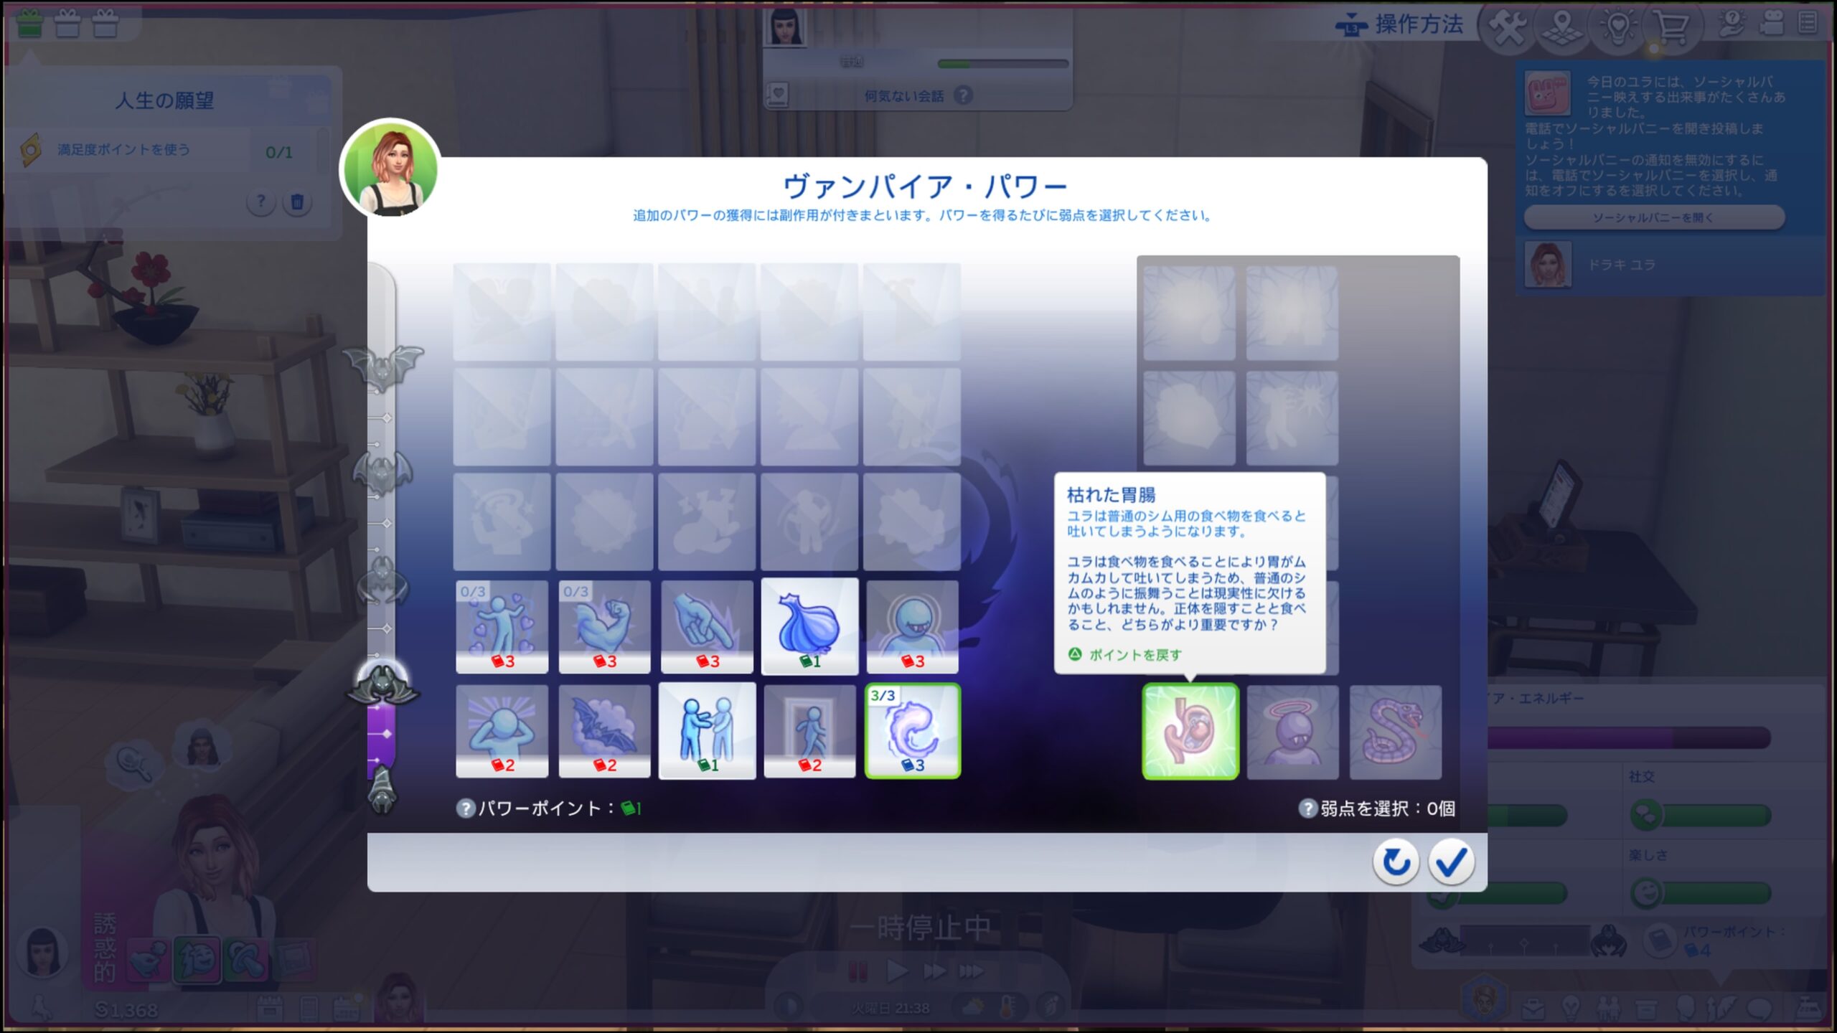Select the walking-through-door power
This screenshot has height=1033, width=1837.
tap(809, 730)
